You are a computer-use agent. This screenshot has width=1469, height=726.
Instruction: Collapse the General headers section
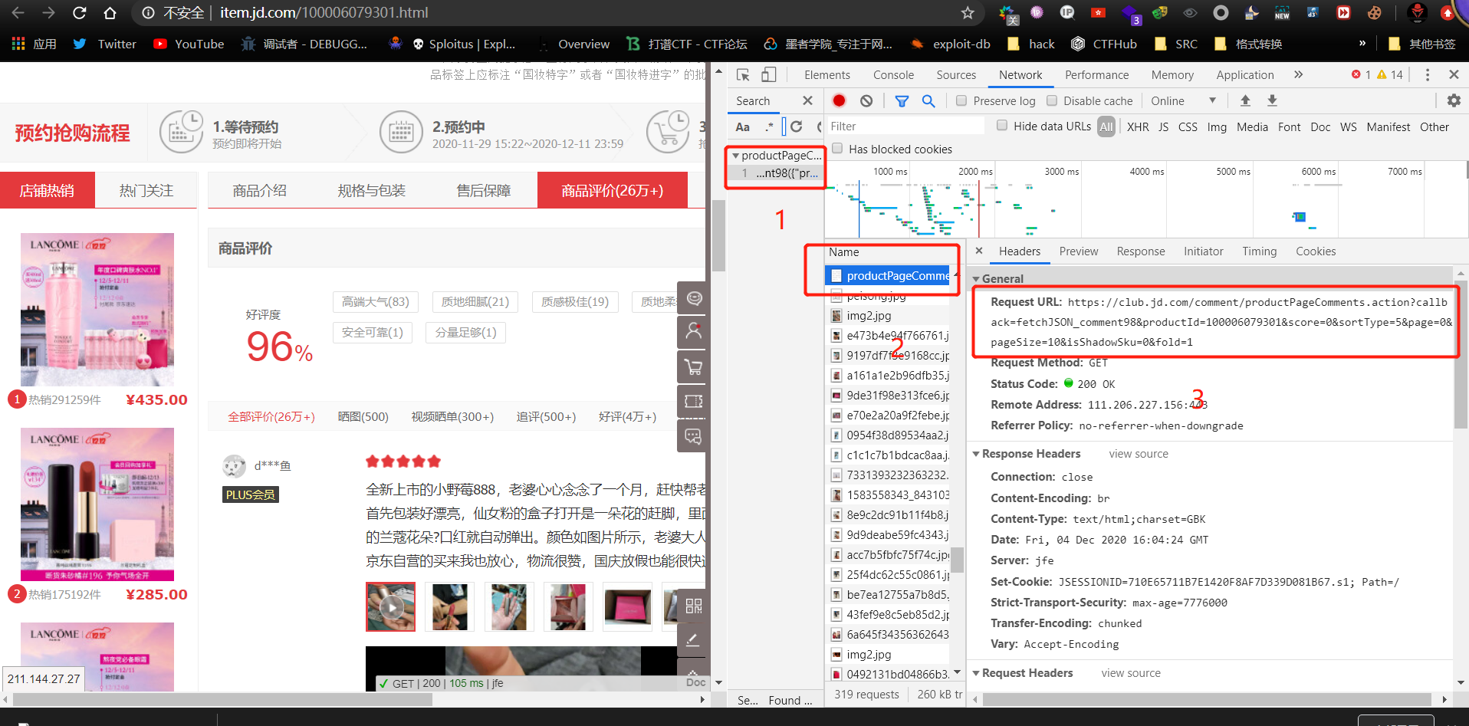tap(976, 279)
